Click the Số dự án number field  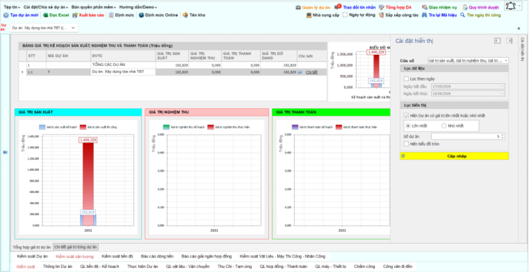pos(468,137)
